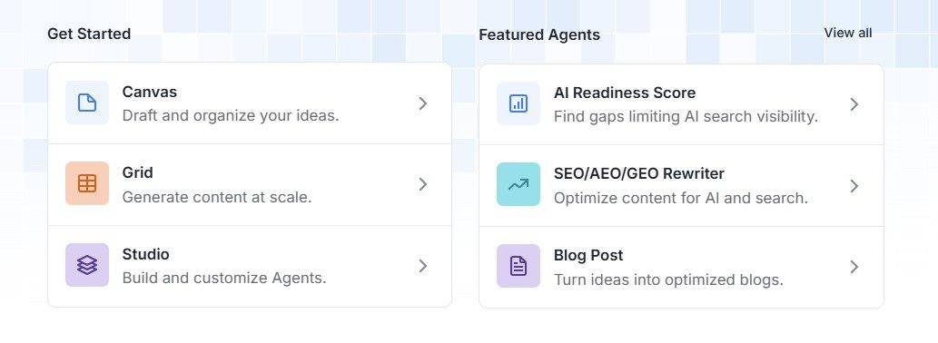Expand the SEO/AEO/GEO Rewriter chevron
938x343 pixels.
(x=854, y=186)
